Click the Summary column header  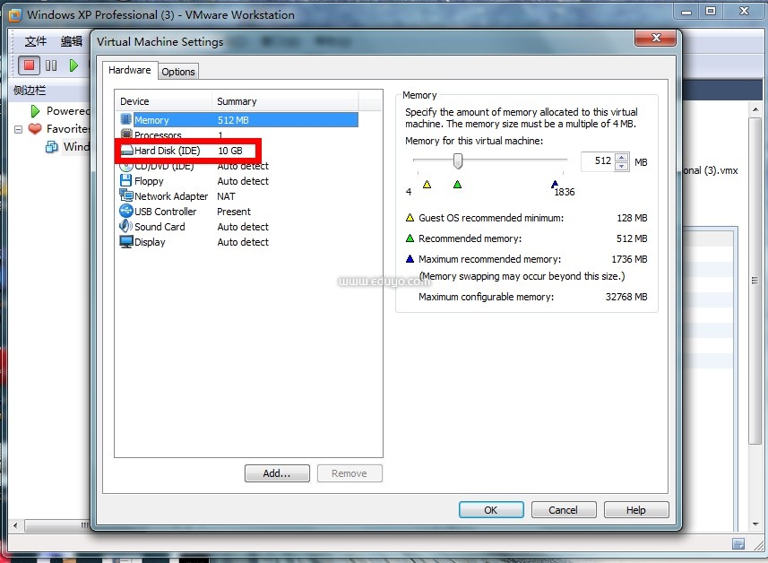point(237,101)
